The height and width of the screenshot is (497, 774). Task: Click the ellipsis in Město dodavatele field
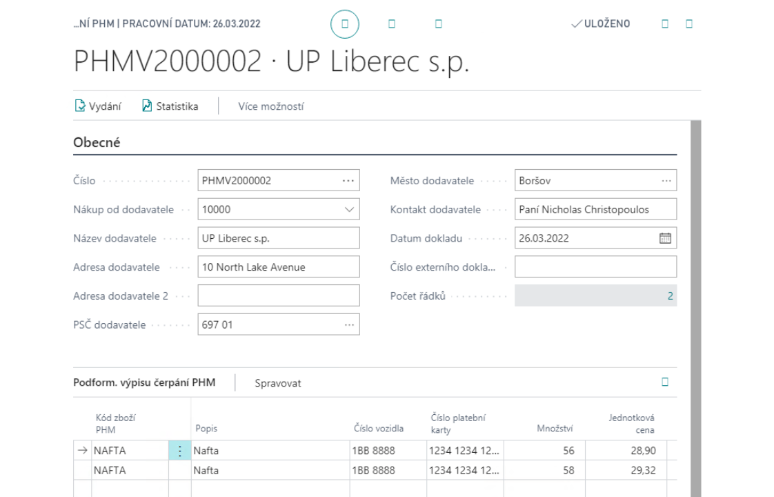click(x=666, y=181)
